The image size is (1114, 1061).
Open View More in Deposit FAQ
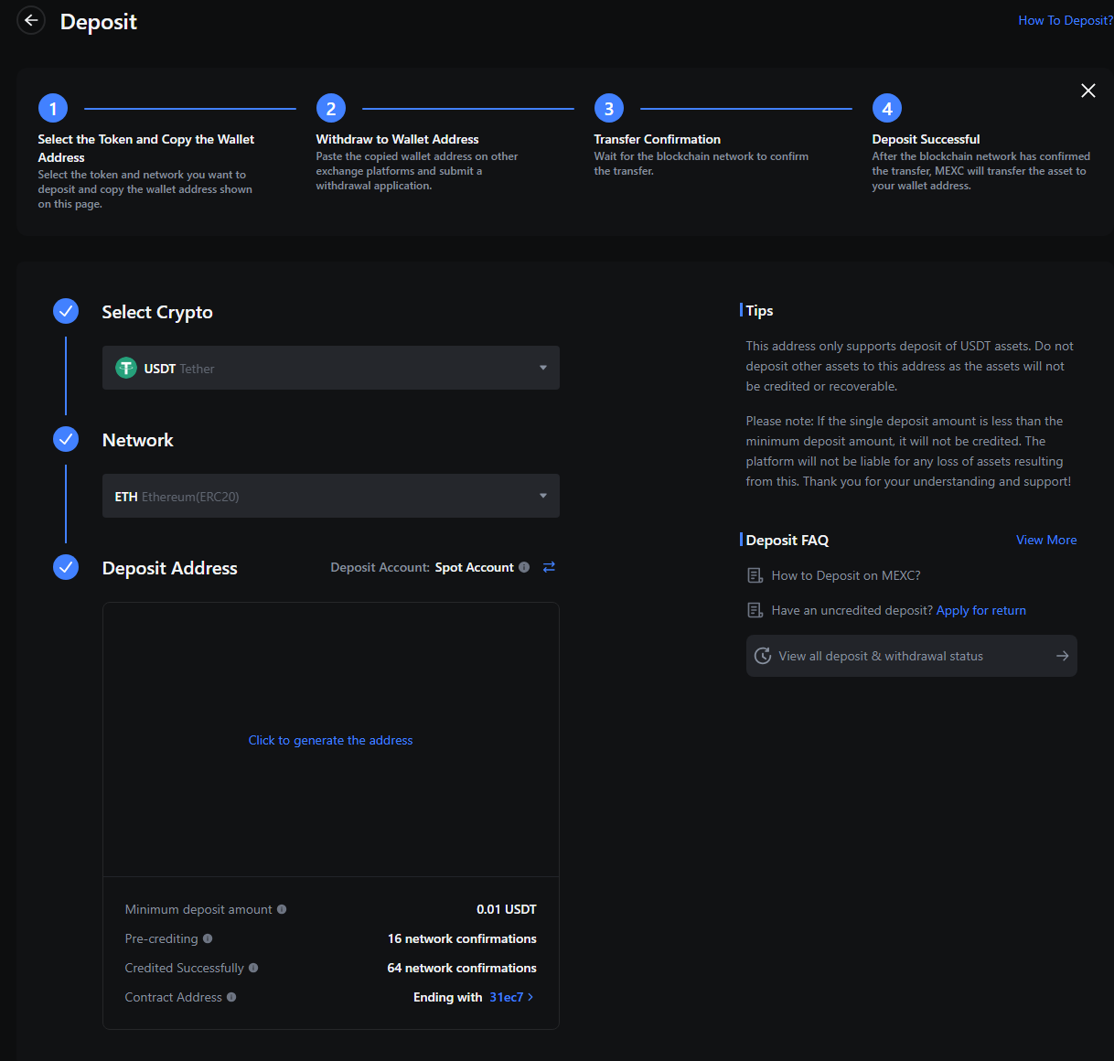point(1046,540)
